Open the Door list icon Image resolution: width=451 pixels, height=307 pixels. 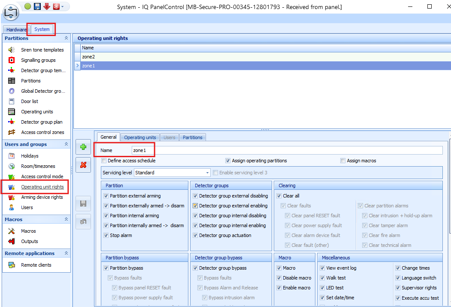click(12, 101)
